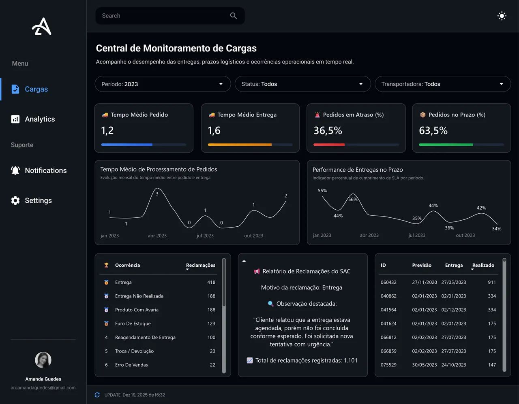Image resolution: width=519 pixels, height=404 pixels.
Task: Click the 36,5% value on Pedidos em Atraso
Action: point(328,130)
